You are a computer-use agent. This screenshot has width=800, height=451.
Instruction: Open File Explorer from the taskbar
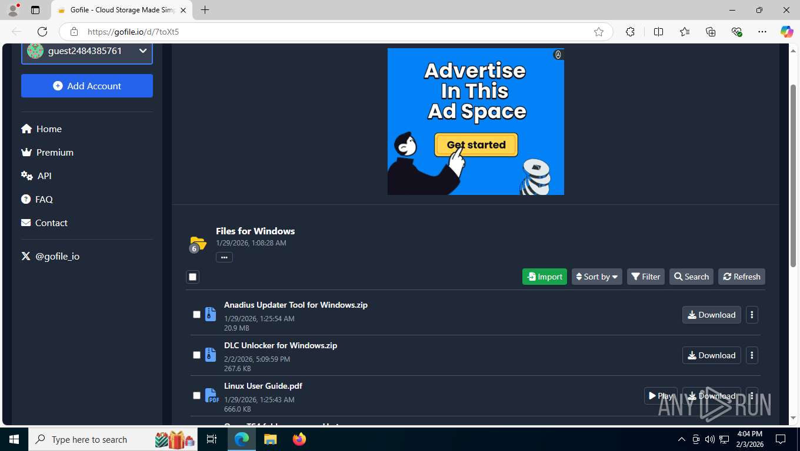(x=270, y=439)
